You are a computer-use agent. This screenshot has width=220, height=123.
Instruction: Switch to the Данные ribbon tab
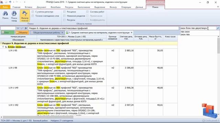click(x=139, y=7)
